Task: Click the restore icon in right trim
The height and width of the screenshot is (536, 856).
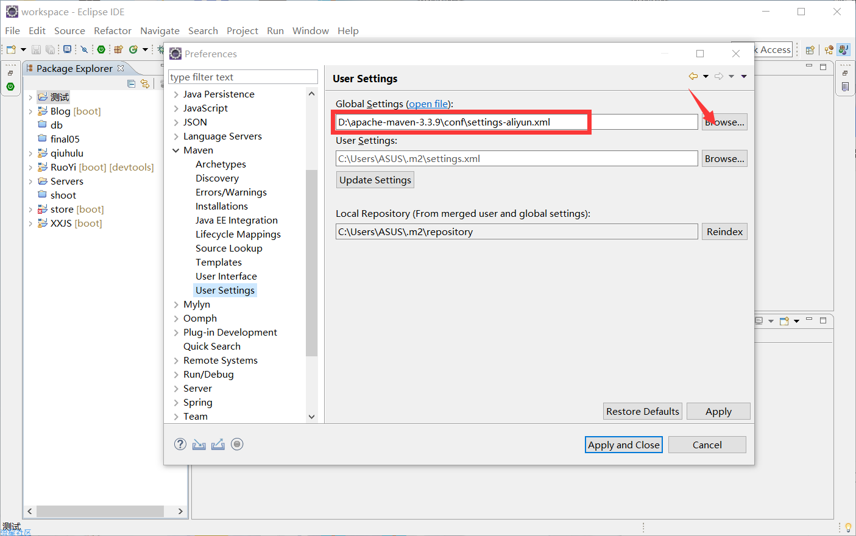Action: [845, 73]
